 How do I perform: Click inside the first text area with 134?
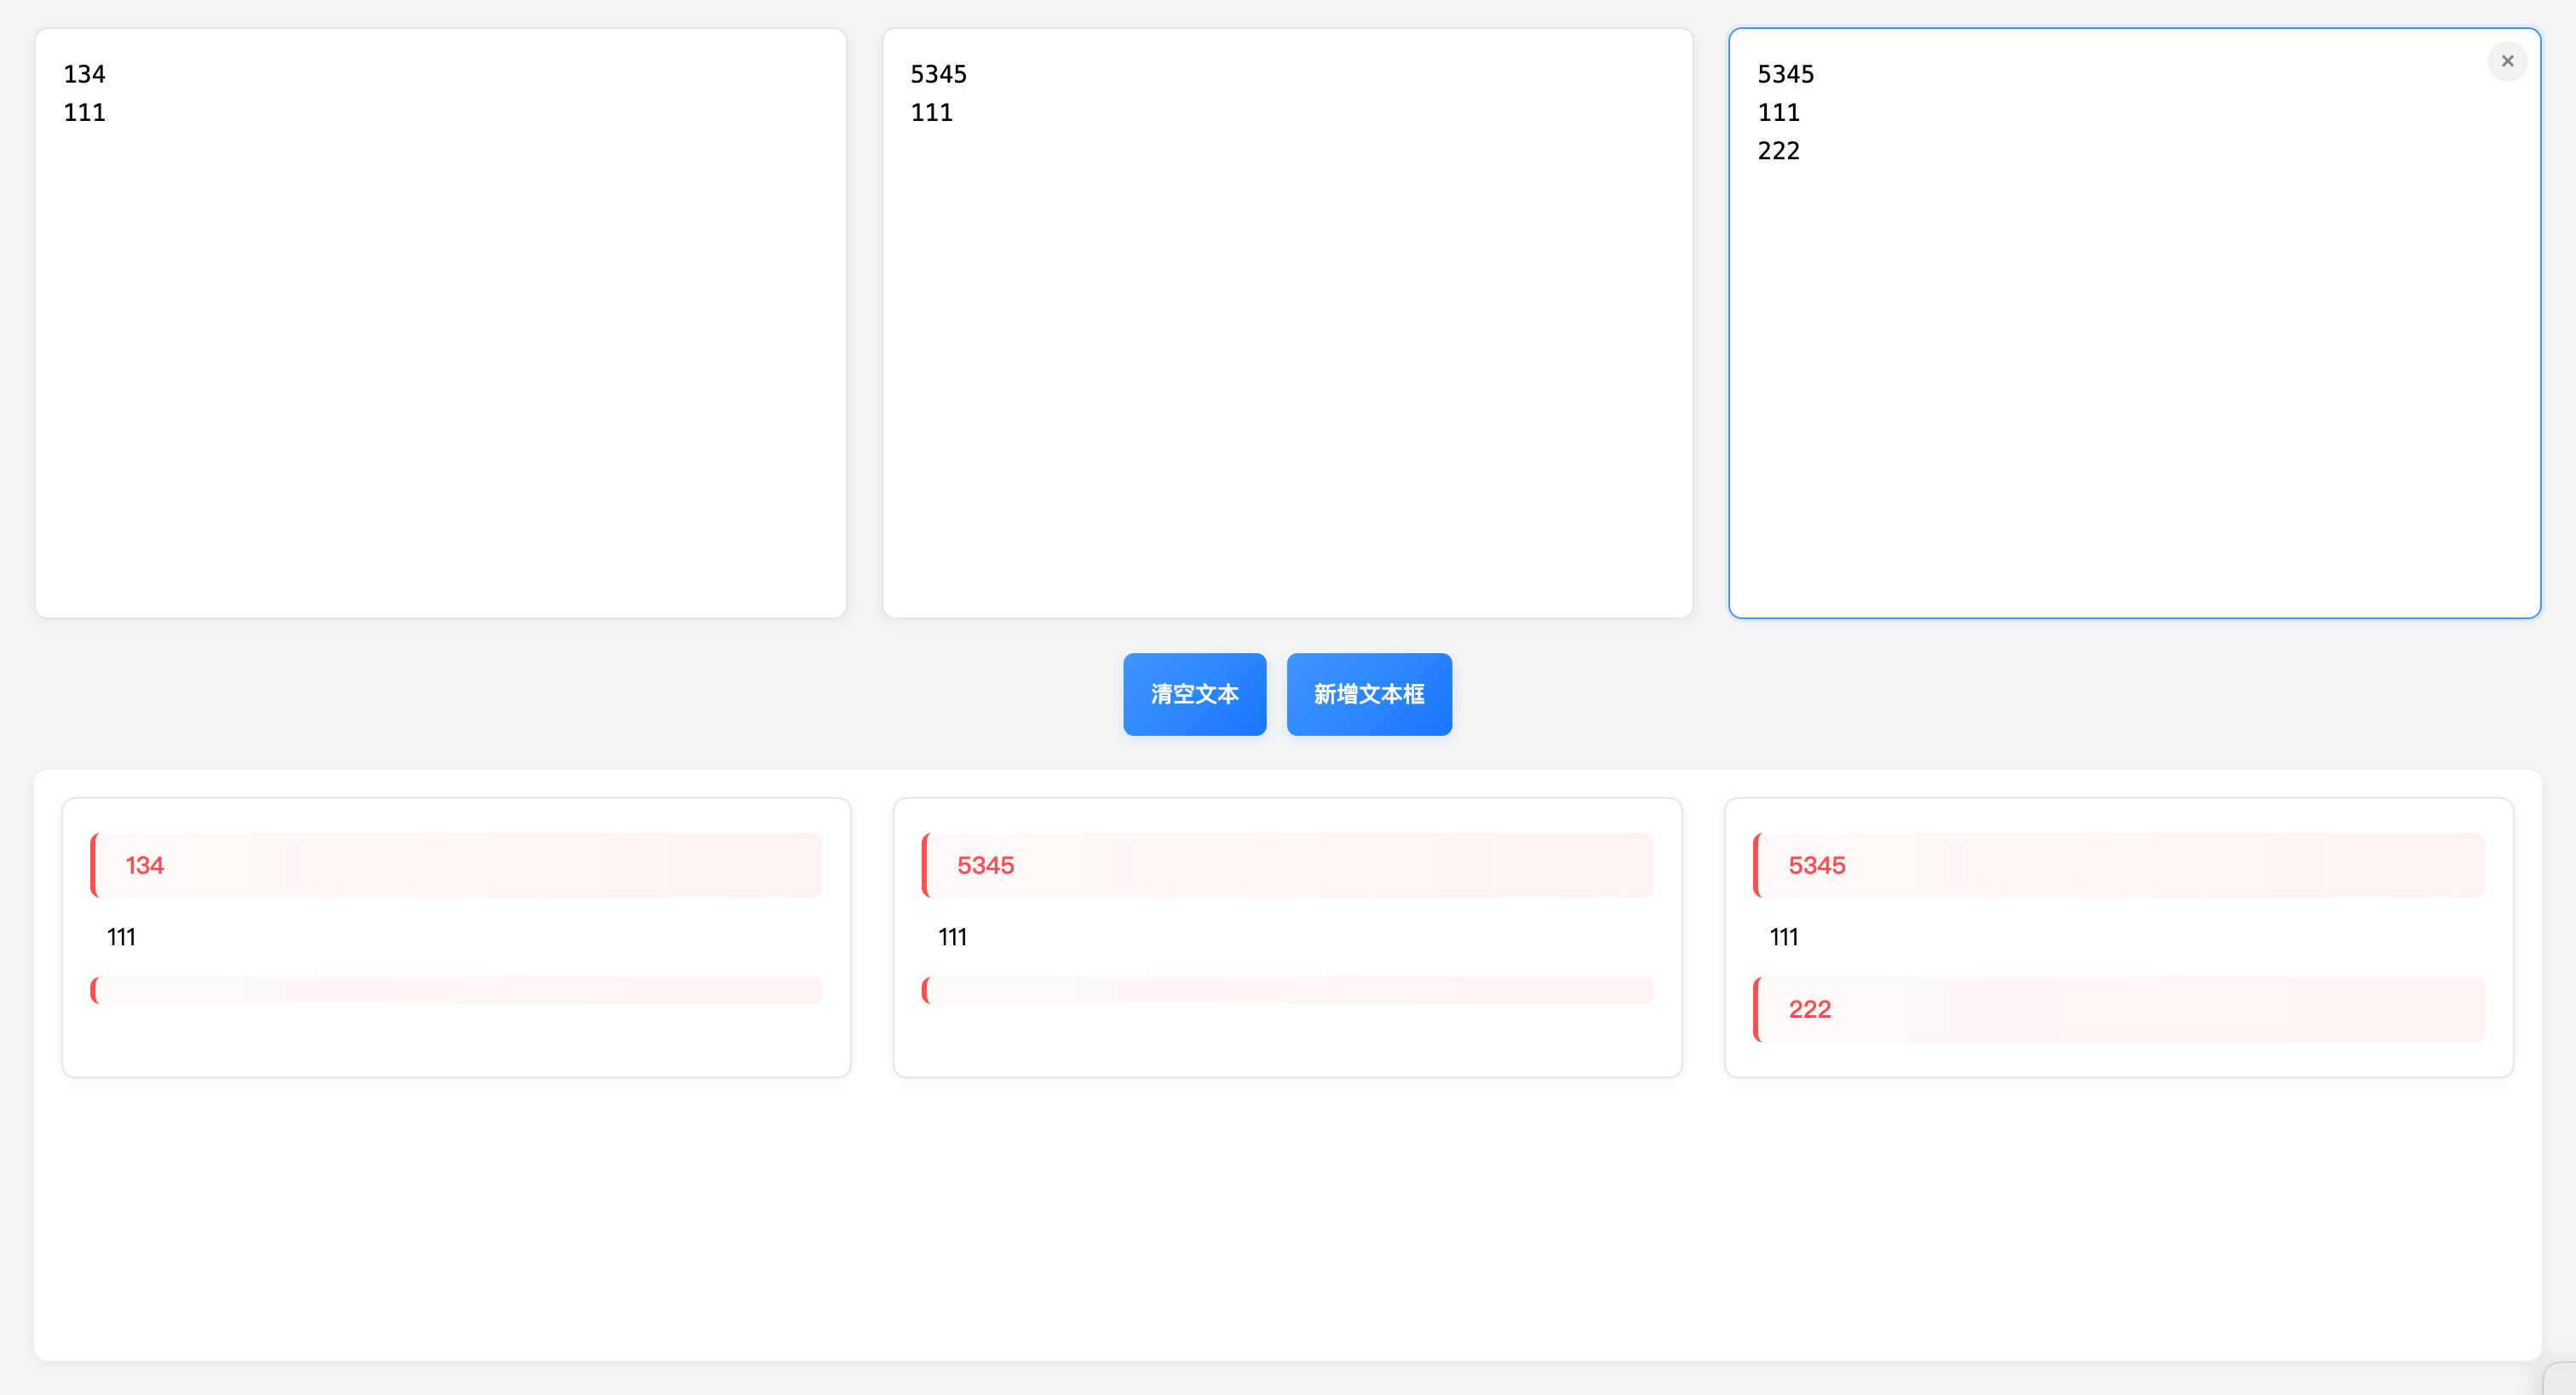click(440, 350)
